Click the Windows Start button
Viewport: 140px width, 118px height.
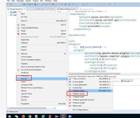[x=10, y=116]
